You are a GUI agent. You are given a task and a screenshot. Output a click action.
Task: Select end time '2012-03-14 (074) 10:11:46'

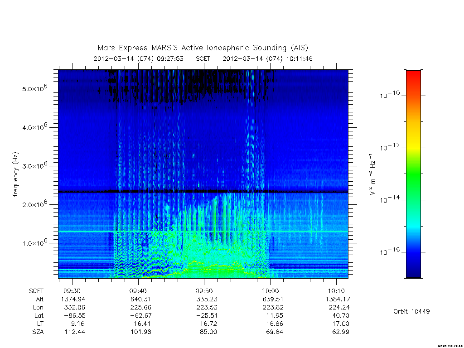[267, 58]
